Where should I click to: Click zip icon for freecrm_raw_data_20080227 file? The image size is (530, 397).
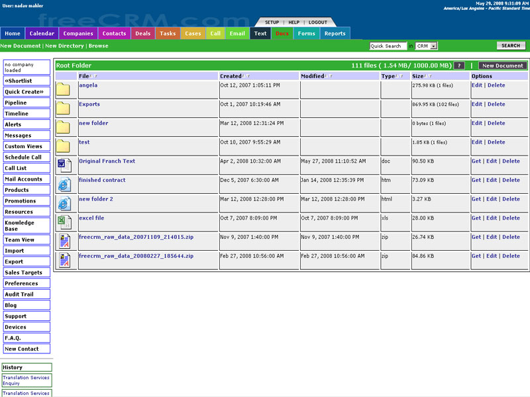[x=64, y=260]
